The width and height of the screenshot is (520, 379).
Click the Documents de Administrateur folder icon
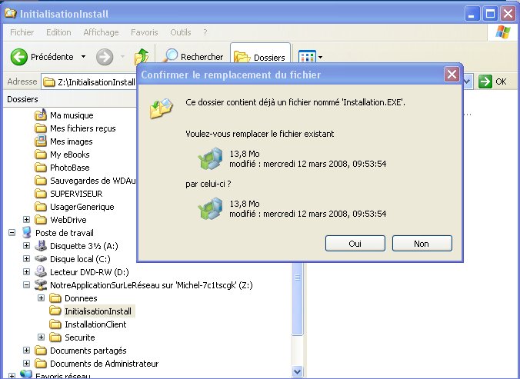point(41,364)
